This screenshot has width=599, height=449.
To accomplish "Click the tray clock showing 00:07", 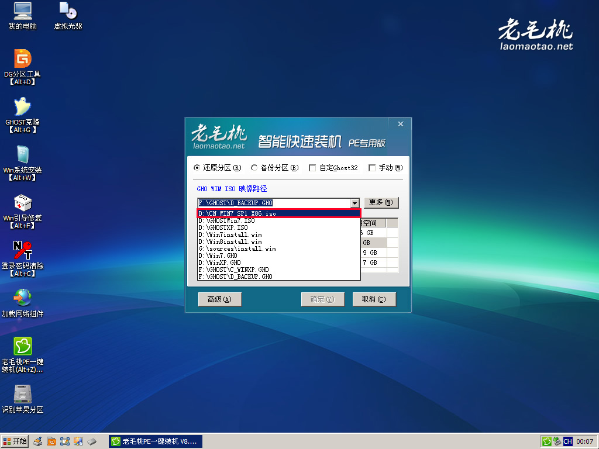I will pos(585,442).
